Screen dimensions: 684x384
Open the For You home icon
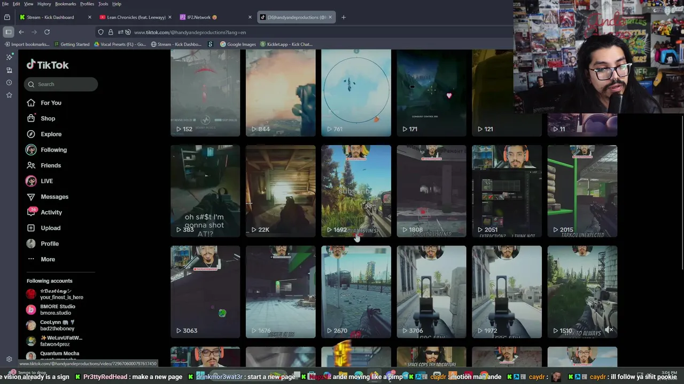[x=31, y=103]
